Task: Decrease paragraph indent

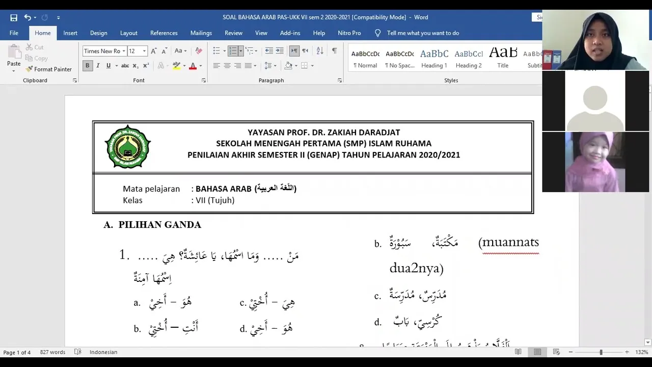Action: pyautogui.click(x=269, y=51)
